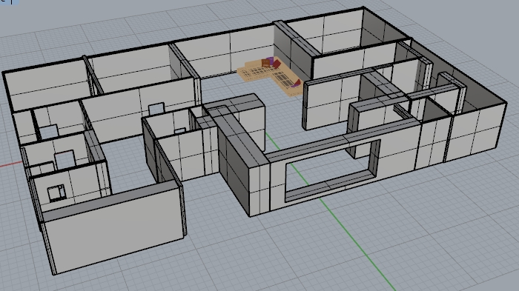519x291 pixels.
Task: Click the small window opening in the back-left wall
Action: [x=156, y=108]
